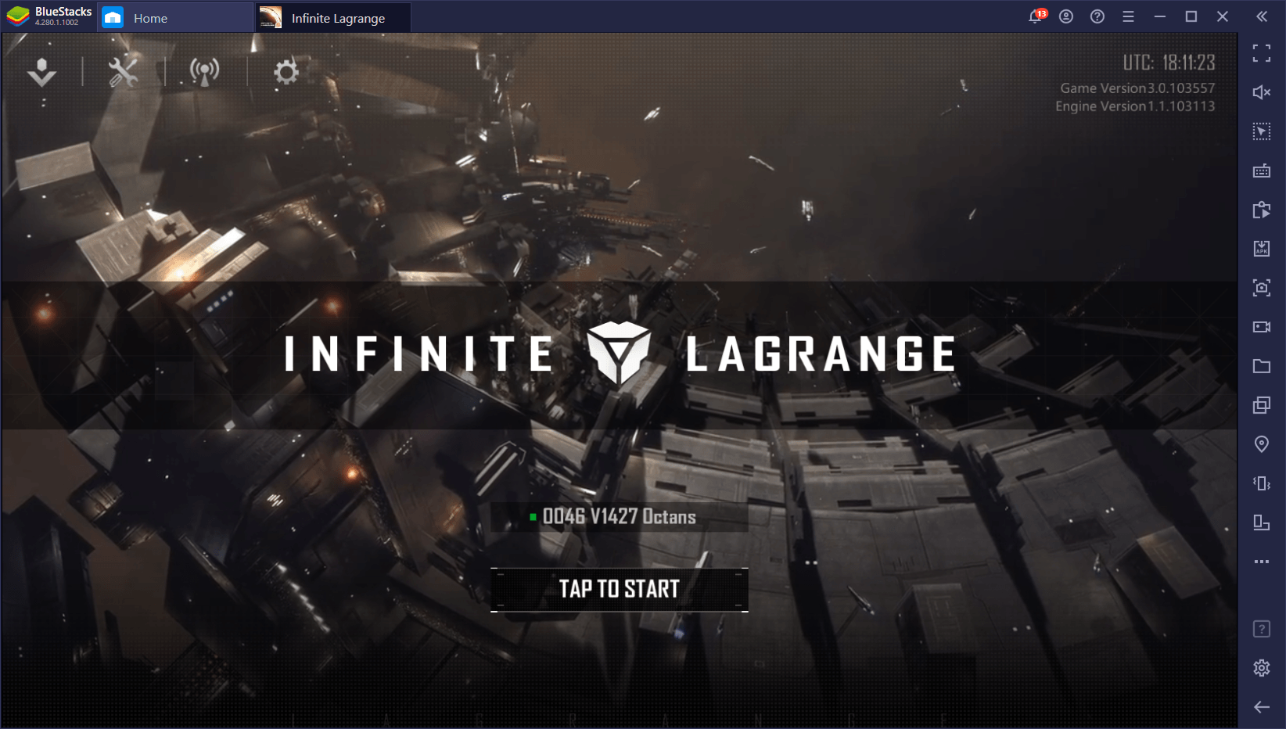The width and height of the screenshot is (1286, 729).
Task: Go back using sidebar arrow
Action: click(1262, 707)
